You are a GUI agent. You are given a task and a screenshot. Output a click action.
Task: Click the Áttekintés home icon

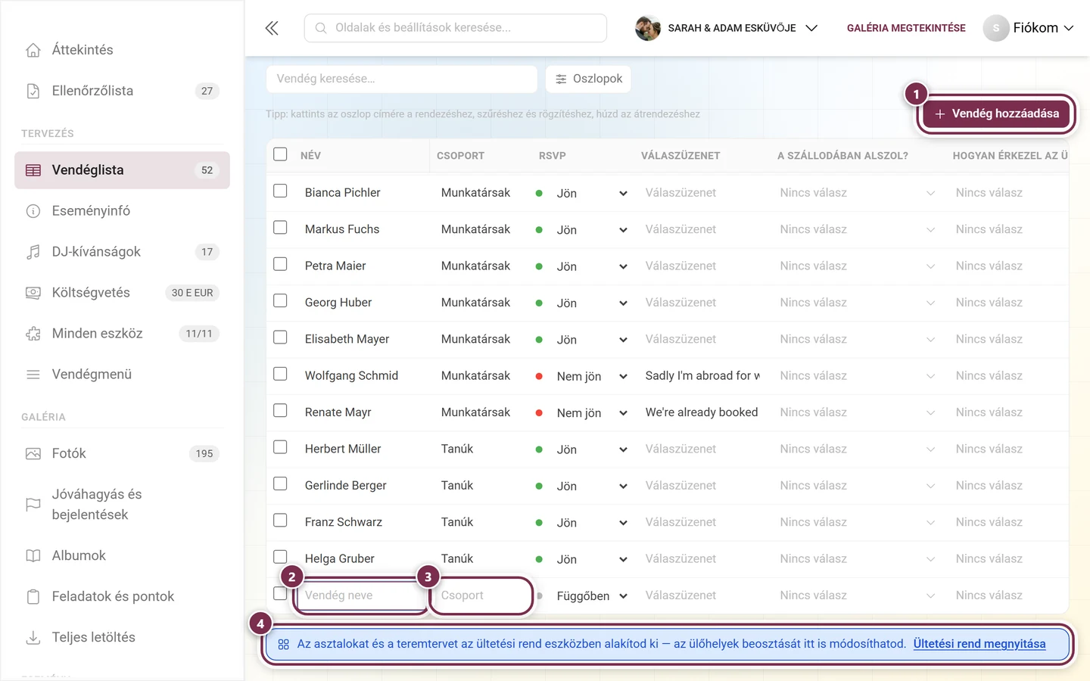click(33, 50)
